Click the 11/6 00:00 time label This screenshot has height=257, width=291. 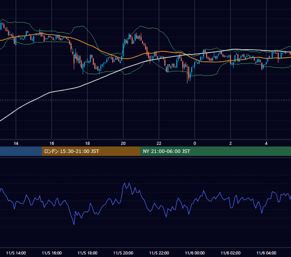(x=195, y=253)
